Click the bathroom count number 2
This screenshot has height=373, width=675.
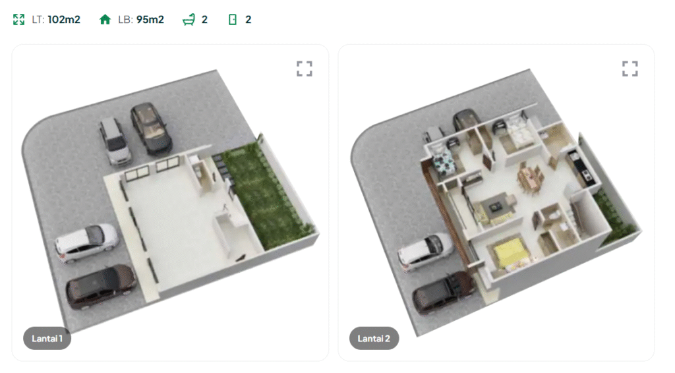click(204, 19)
